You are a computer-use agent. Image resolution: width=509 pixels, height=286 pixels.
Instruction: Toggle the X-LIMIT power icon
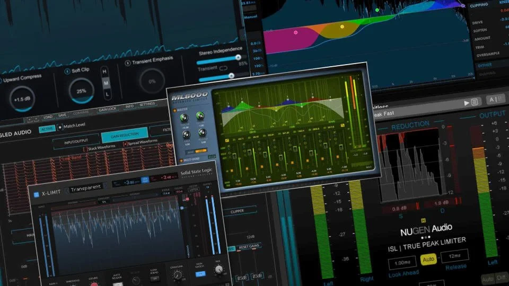pos(37,194)
